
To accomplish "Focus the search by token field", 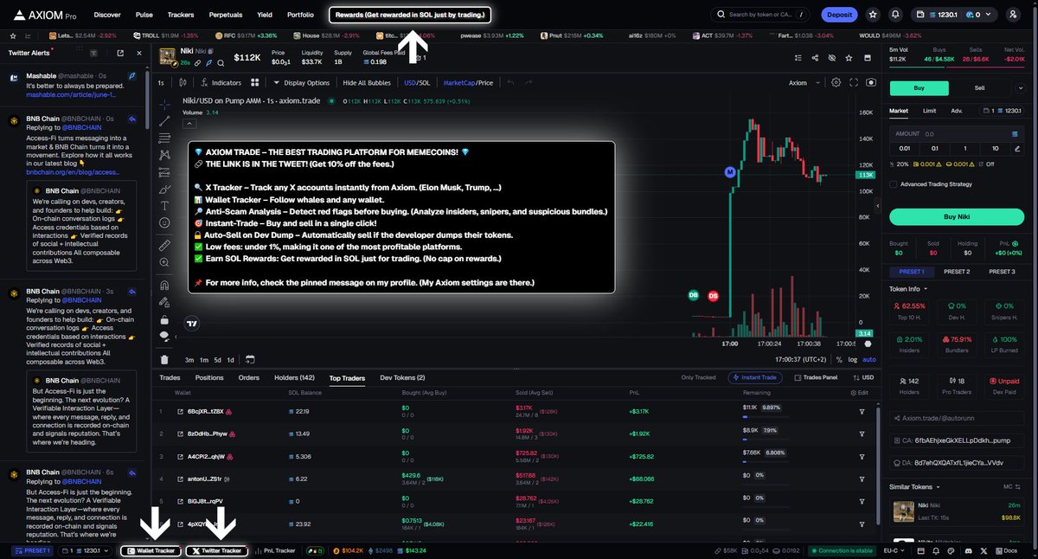I will pyautogui.click(x=762, y=15).
